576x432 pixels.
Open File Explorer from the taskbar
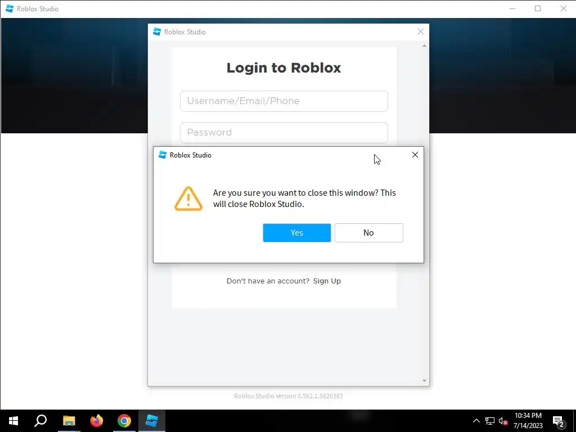tap(69, 421)
